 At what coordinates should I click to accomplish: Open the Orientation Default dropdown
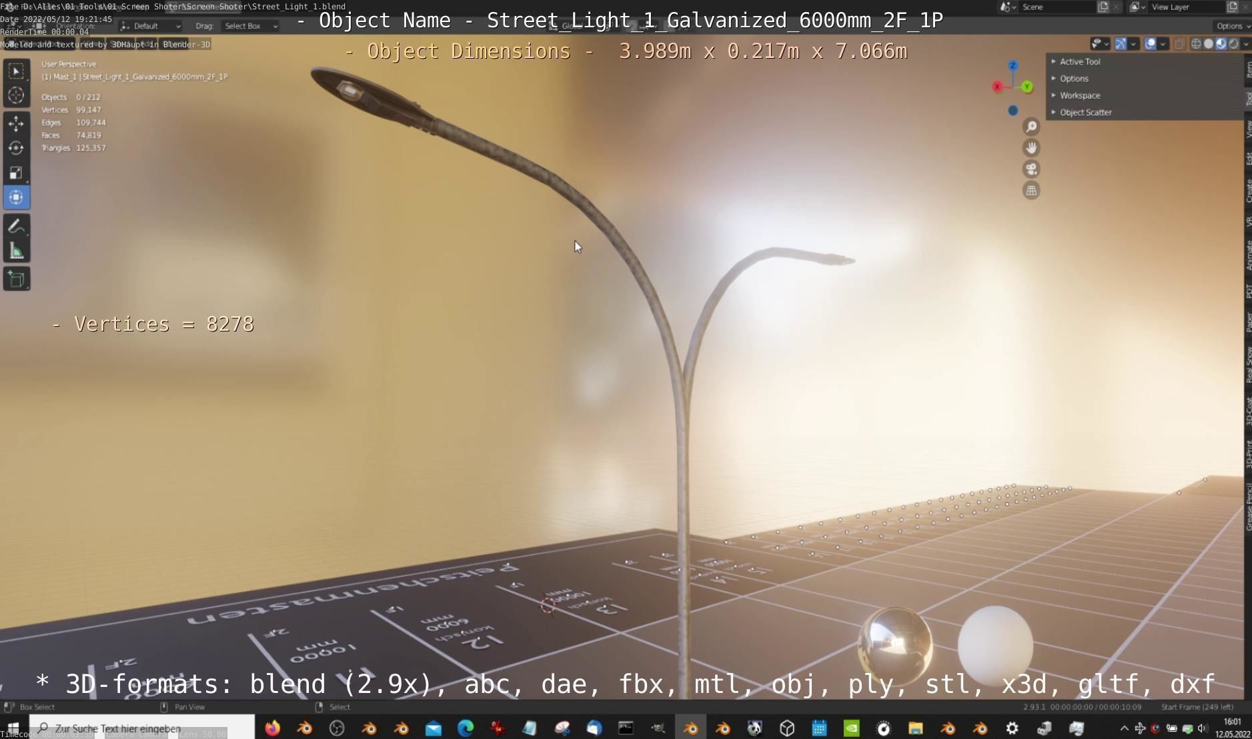pos(151,26)
